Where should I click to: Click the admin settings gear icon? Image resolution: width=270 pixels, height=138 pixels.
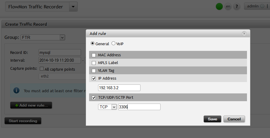(262, 6)
